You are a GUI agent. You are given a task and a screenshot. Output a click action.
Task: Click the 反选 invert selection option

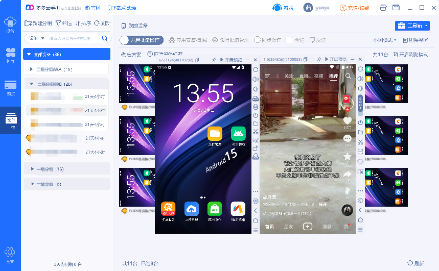coord(317,40)
